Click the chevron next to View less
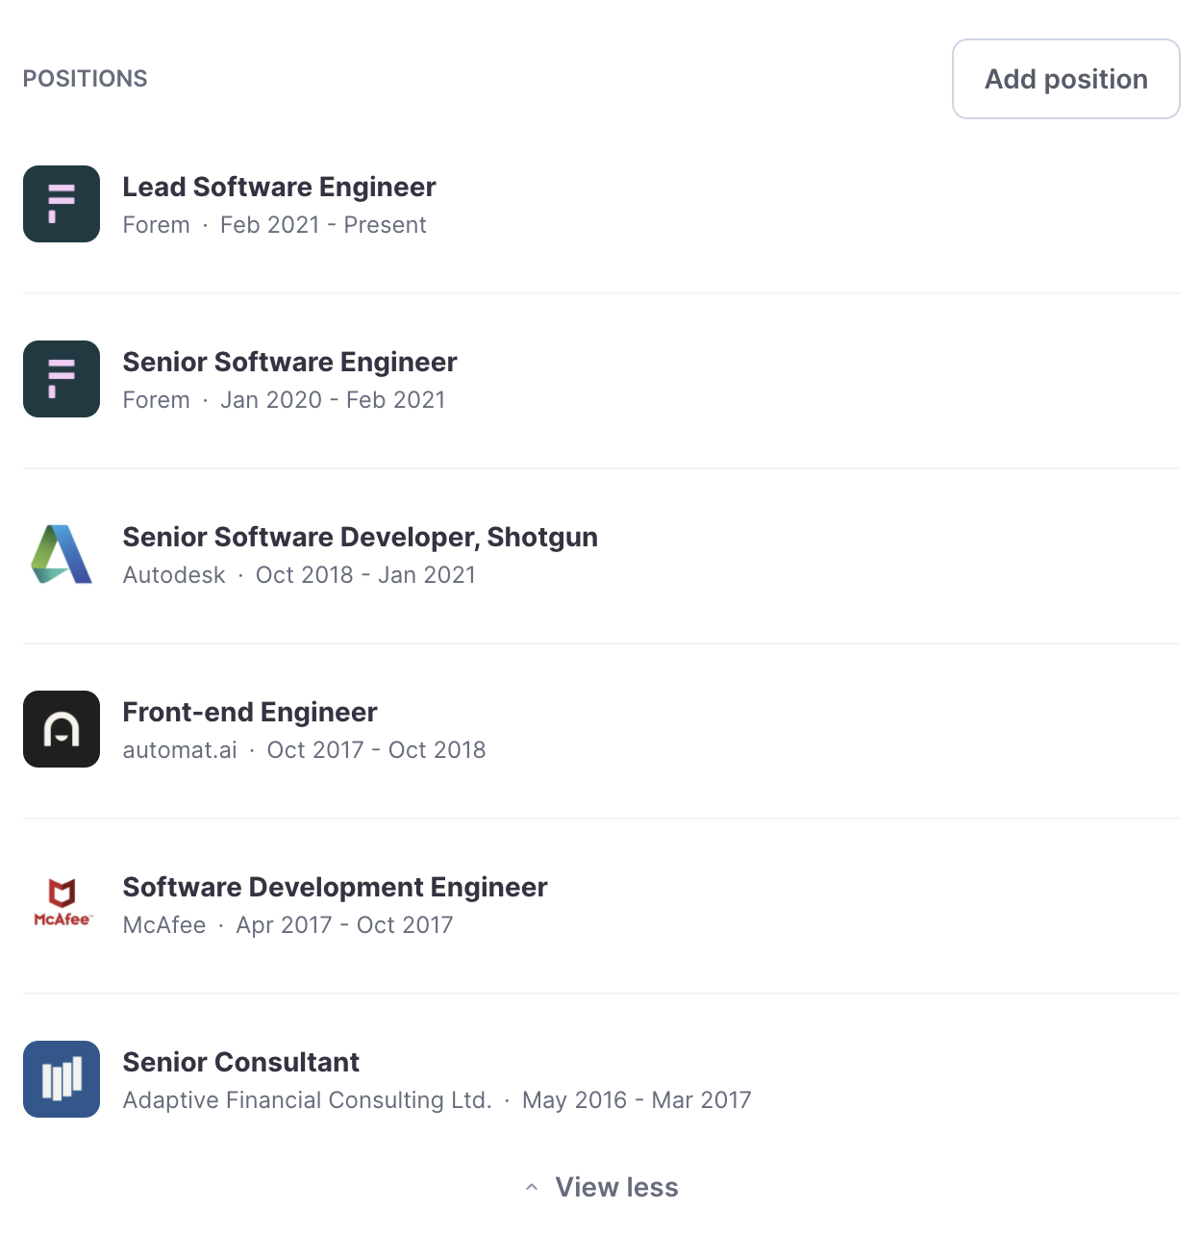 click(x=532, y=1188)
